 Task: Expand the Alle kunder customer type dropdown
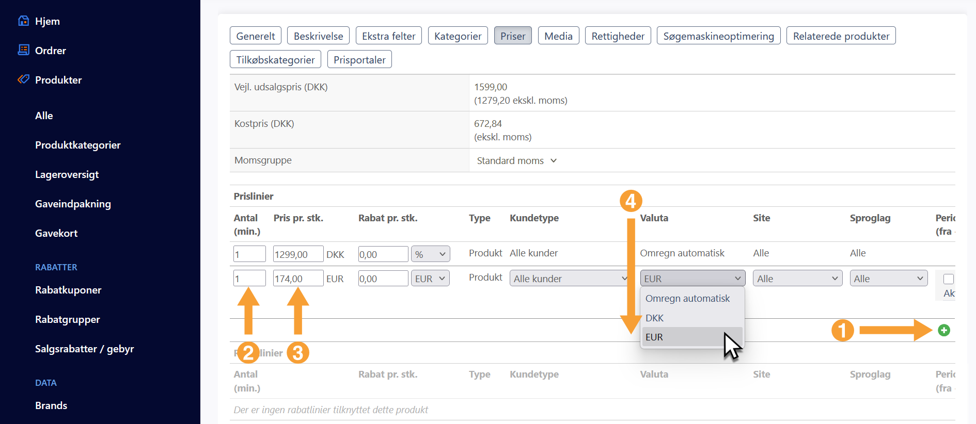[569, 279]
